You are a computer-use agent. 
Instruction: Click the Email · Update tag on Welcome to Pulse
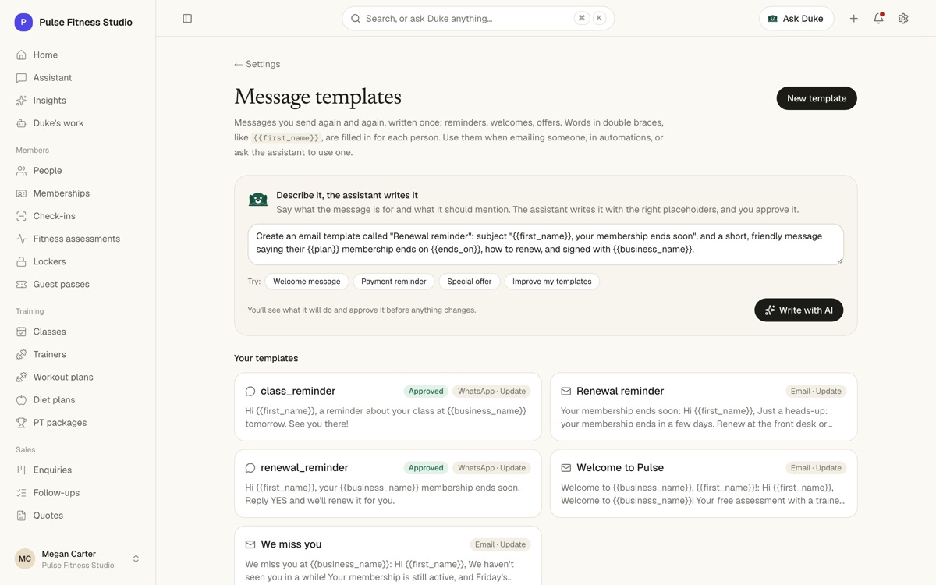point(816,468)
